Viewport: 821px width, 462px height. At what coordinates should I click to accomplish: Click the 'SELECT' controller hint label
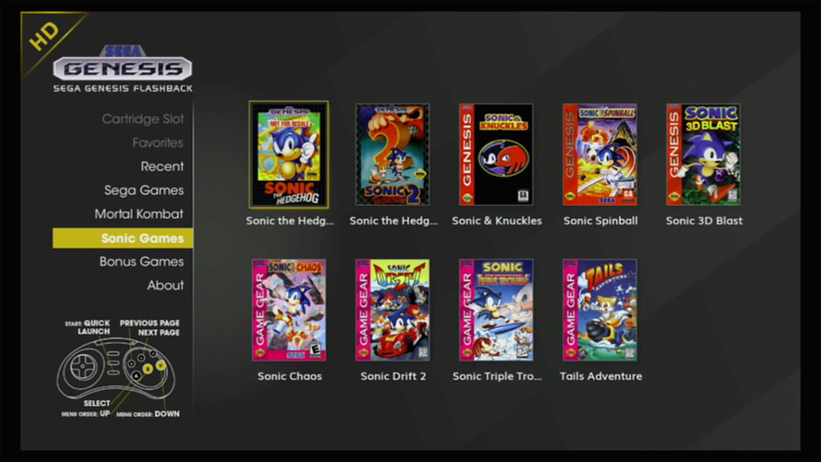[97, 403]
